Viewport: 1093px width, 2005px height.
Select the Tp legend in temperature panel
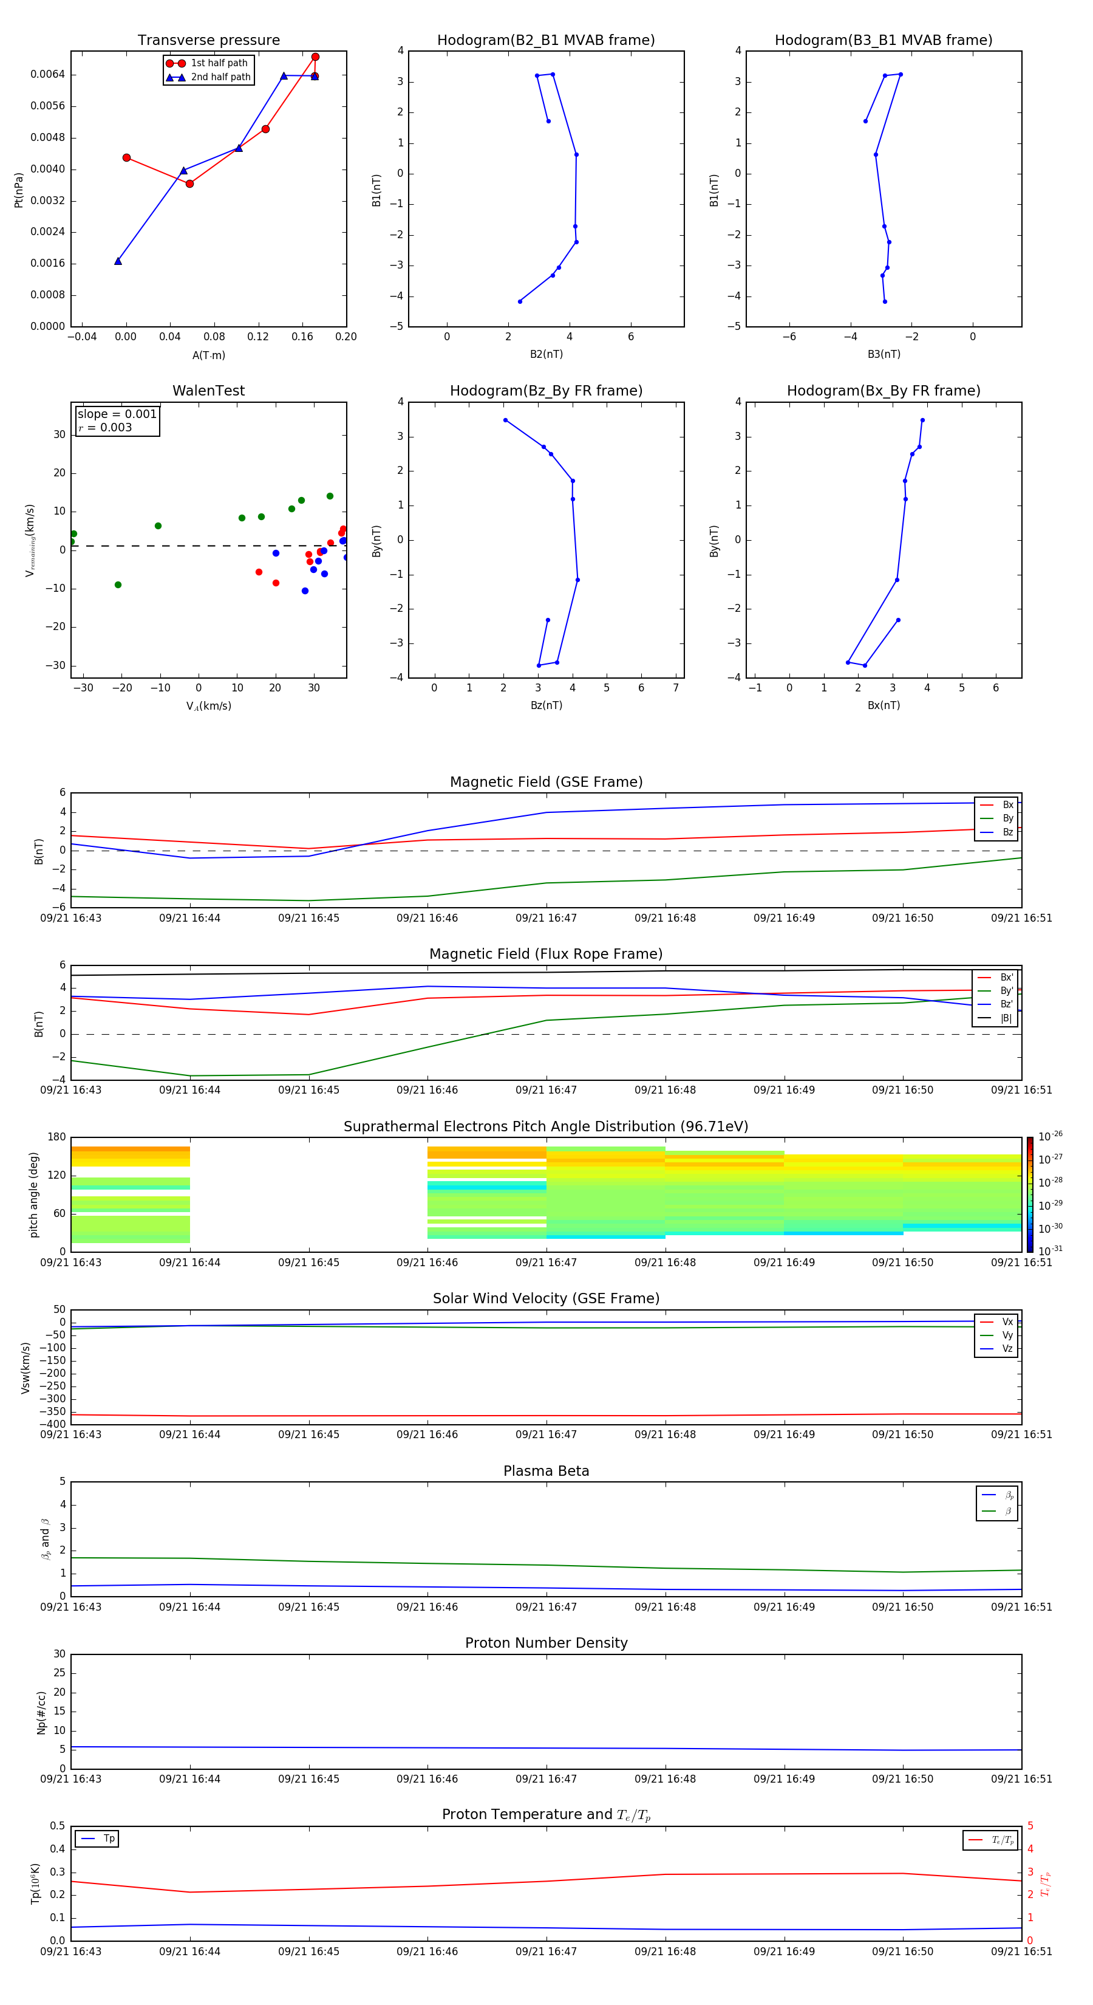point(97,1839)
